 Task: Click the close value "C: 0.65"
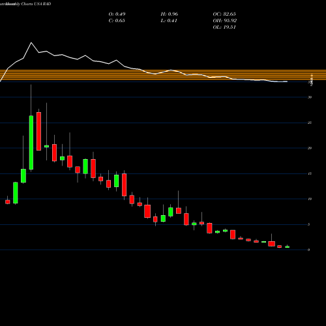tap(117, 21)
